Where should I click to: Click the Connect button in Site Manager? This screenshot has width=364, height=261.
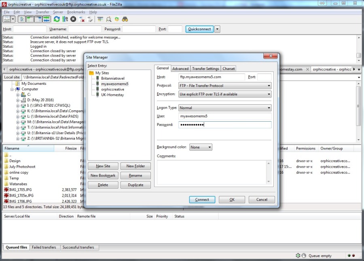pos(202,200)
